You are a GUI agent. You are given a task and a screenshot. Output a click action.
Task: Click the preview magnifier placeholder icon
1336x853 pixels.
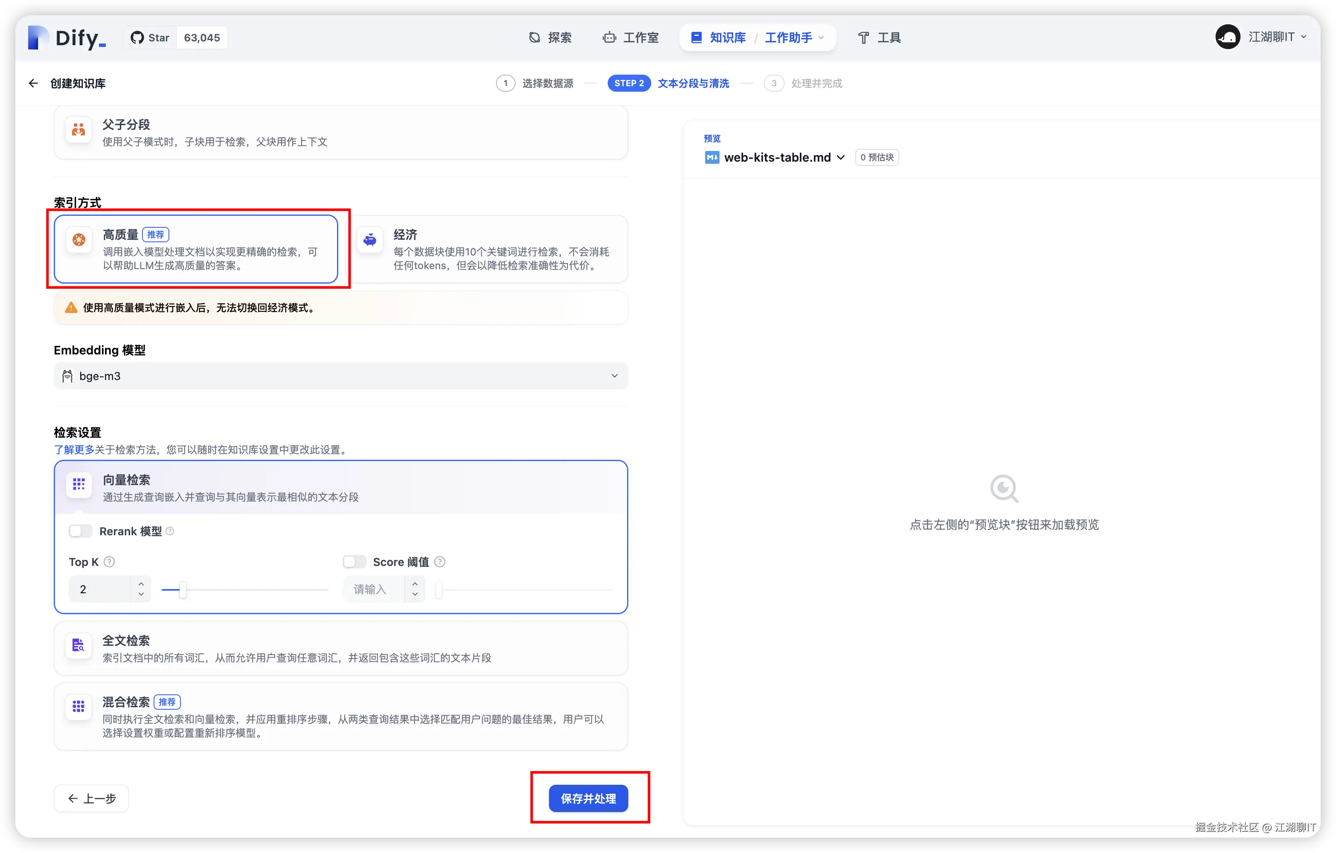(1004, 489)
